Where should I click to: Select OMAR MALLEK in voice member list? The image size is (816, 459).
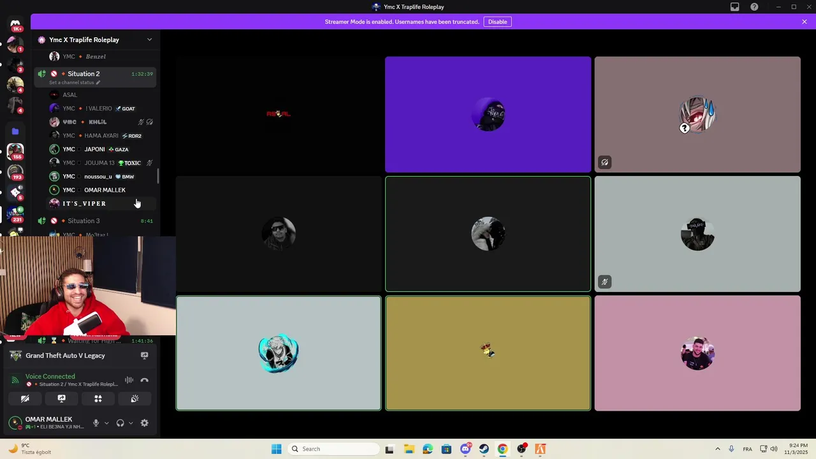pos(102,190)
